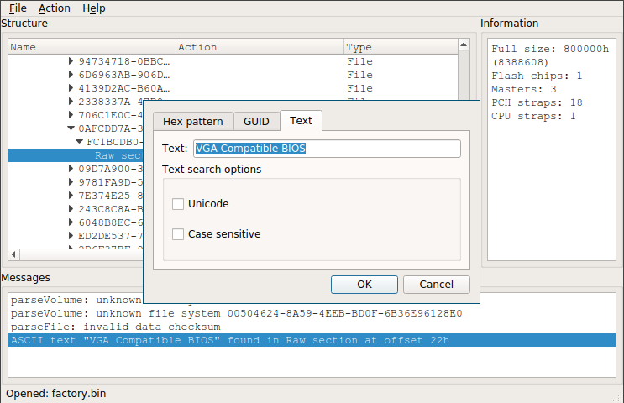This screenshot has height=403, width=624.
Task: Collapse the 0AFCDD7A tree node
Action: click(71, 128)
